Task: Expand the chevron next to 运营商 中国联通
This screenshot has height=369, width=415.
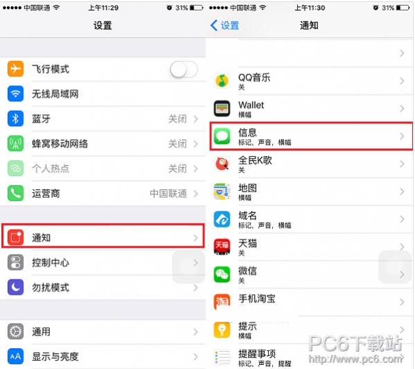Action: (195, 194)
